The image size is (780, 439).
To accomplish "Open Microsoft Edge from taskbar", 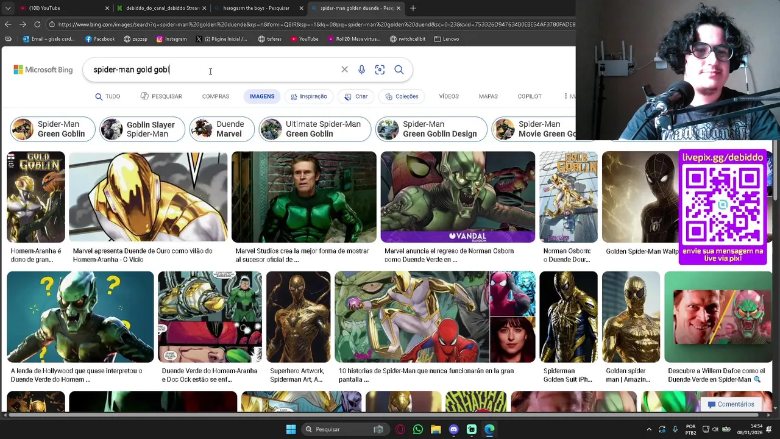I will 489,429.
